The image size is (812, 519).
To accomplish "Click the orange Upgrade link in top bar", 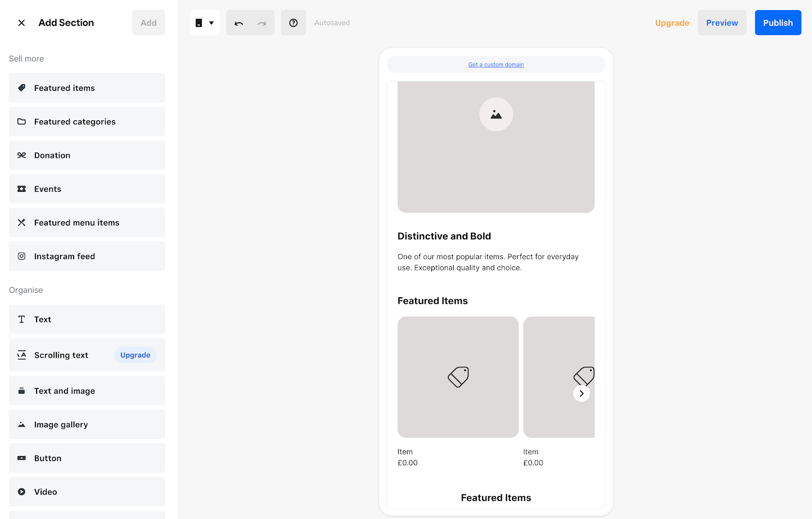I will [672, 22].
